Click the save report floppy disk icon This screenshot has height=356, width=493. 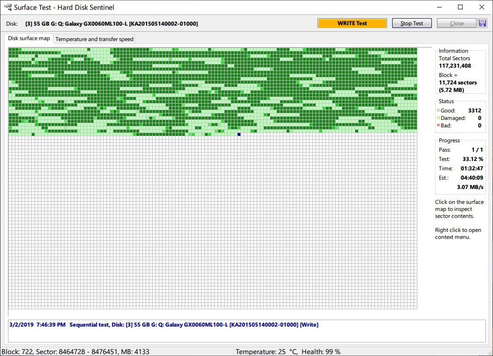[x=482, y=23]
